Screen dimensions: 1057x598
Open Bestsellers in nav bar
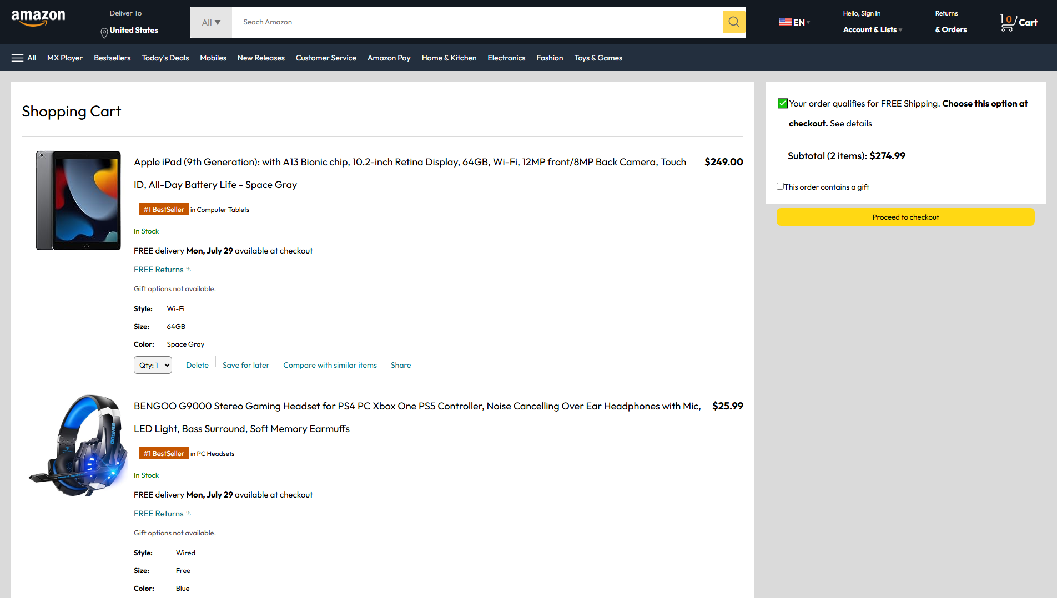pos(112,58)
